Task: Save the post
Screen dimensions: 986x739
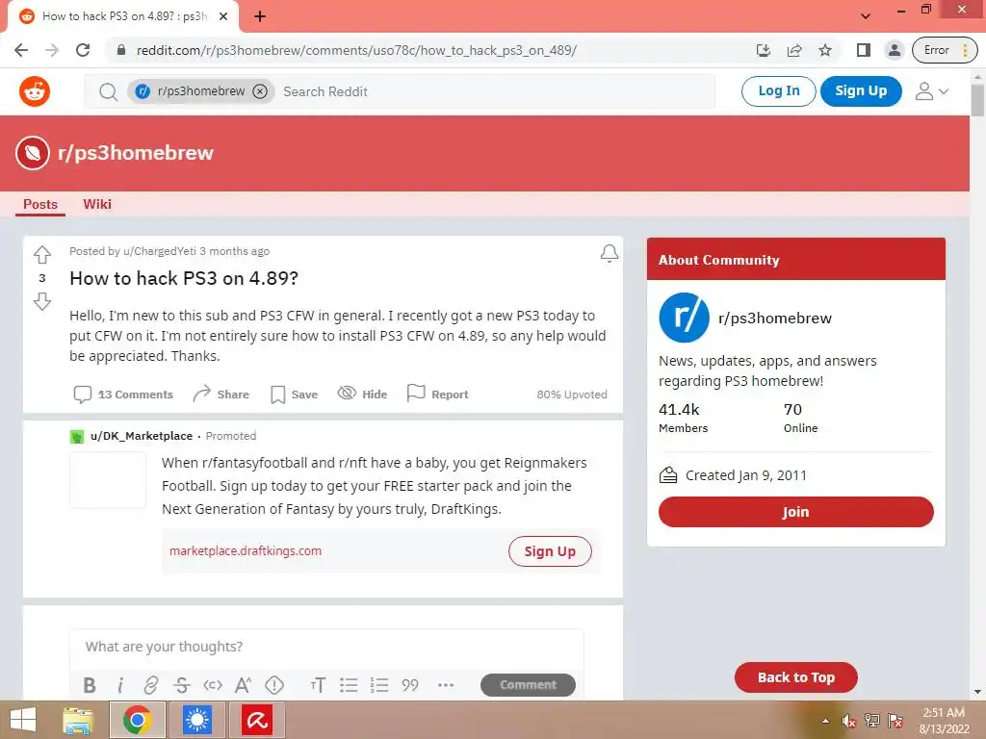Action: pyautogui.click(x=294, y=394)
